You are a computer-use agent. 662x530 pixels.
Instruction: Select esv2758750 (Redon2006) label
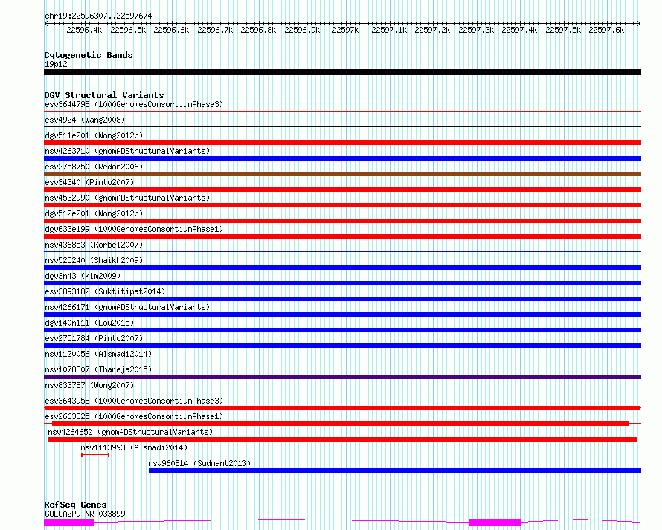94,167
